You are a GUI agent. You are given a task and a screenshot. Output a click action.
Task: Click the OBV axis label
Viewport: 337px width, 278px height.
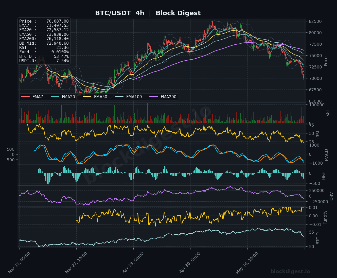click(331, 196)
